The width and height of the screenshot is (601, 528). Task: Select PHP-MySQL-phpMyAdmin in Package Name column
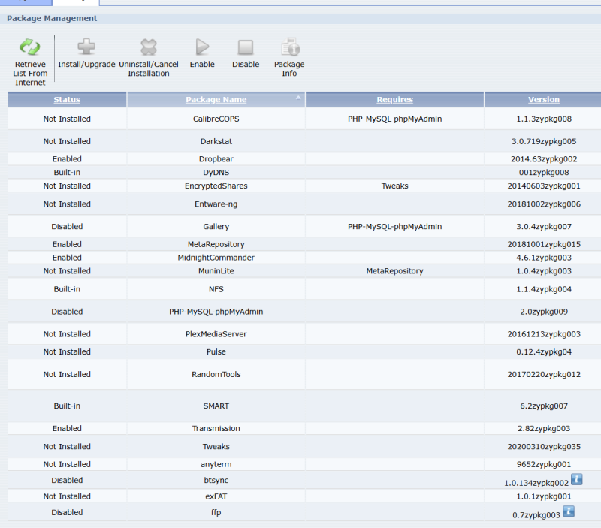click(x=216, y=312)
